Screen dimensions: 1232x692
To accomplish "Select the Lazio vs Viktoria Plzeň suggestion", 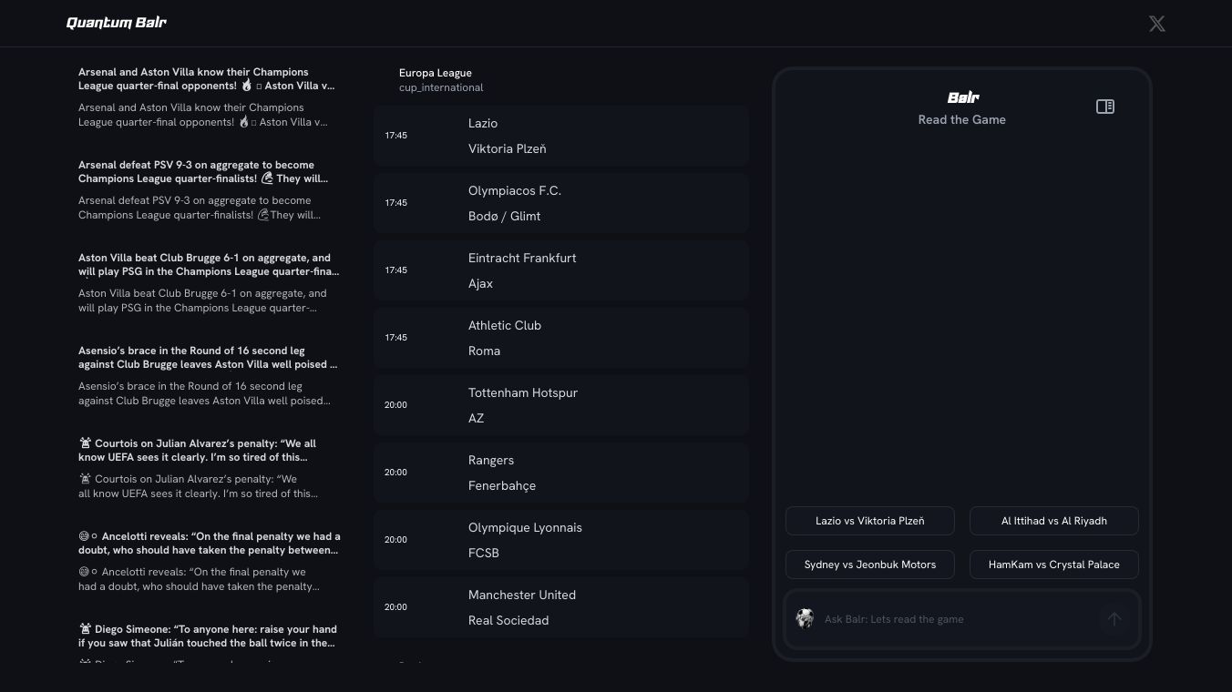I will pyautogui.click(x=869, y=521).
